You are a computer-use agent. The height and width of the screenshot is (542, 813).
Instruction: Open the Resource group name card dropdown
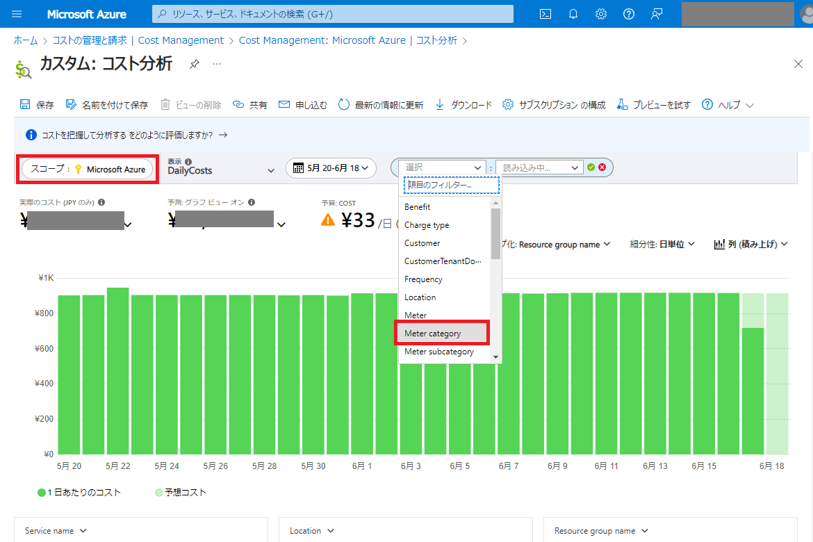(602, 531)
